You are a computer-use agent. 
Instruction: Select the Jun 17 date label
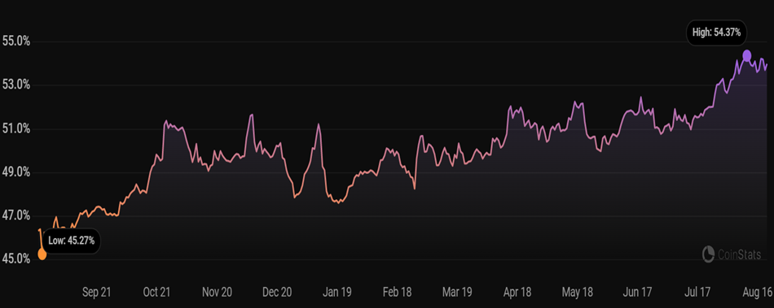[637, 293]
